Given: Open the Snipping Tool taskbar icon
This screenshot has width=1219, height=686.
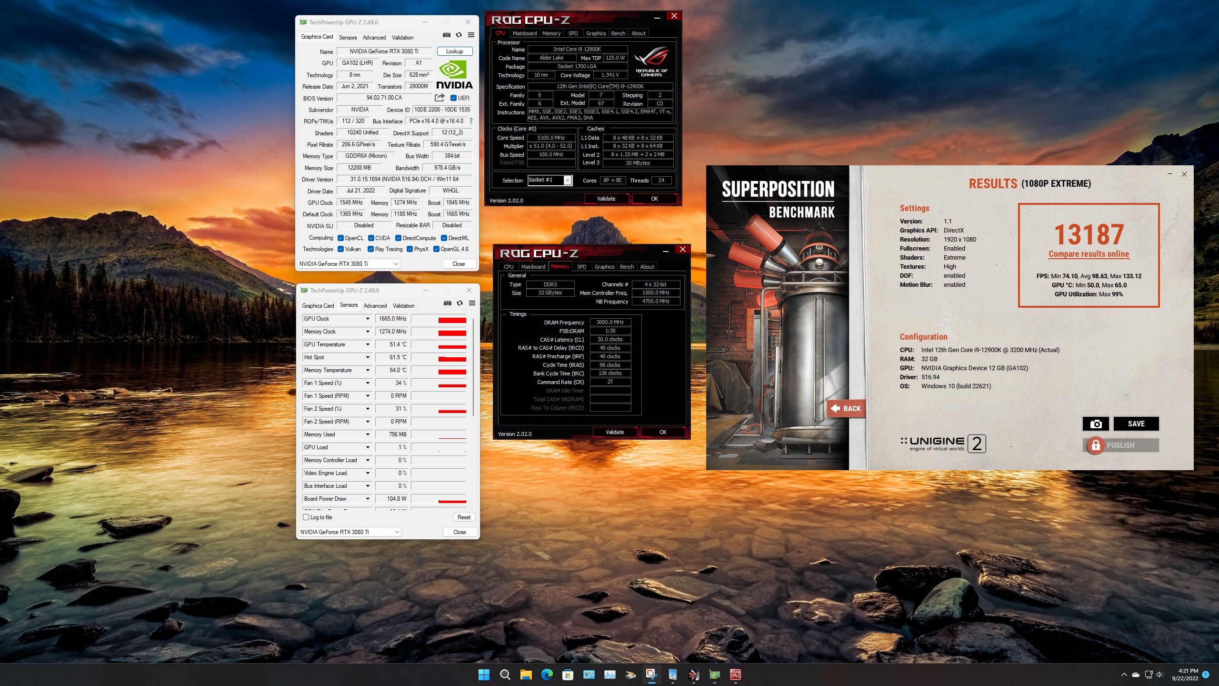Looking at the screenshot, I should (652, 675).
